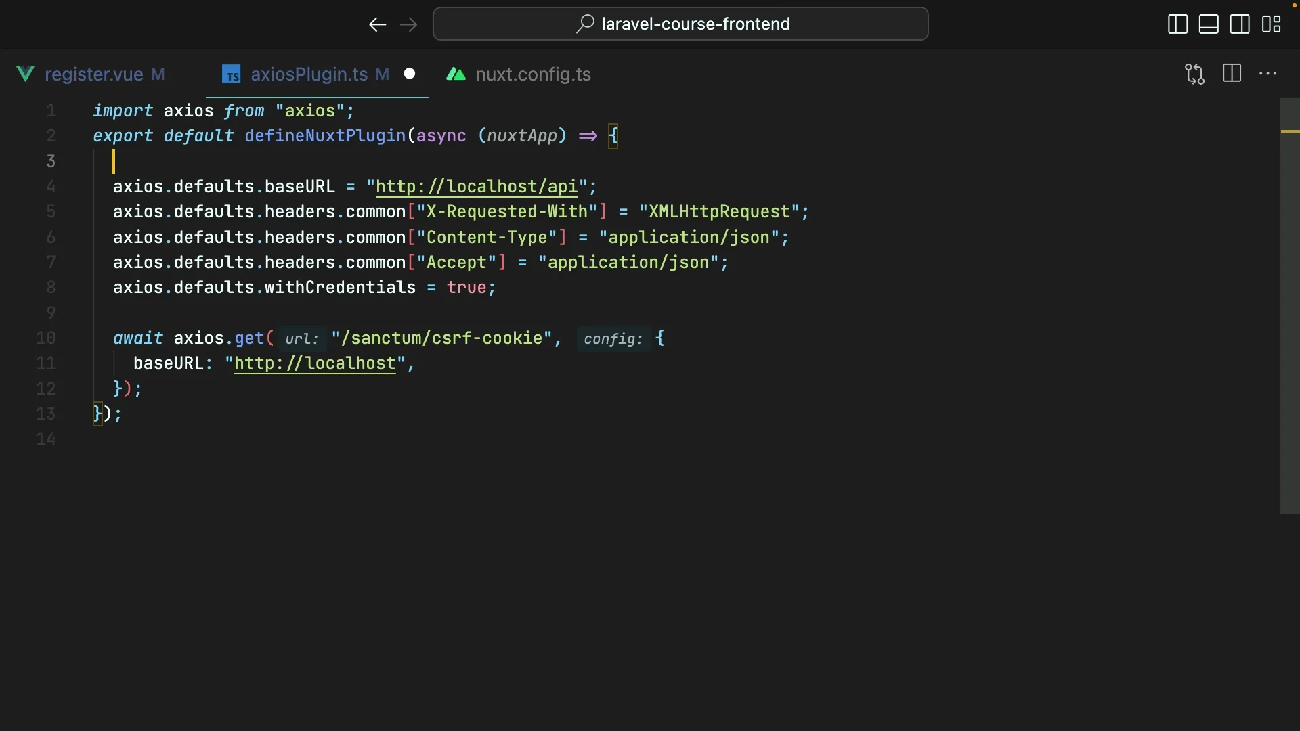This screenshot has height=731, width=1300.
Task: Switch to the register.vue tab
Action: point(93,74)
